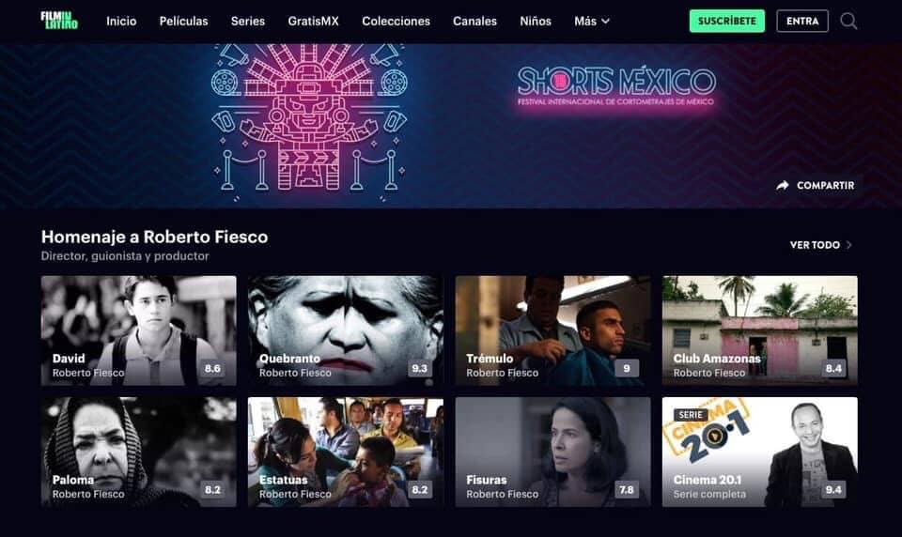902x537 pixels.
Task: Open the Estatuas film thumbnail
Action: click(346, 452)
